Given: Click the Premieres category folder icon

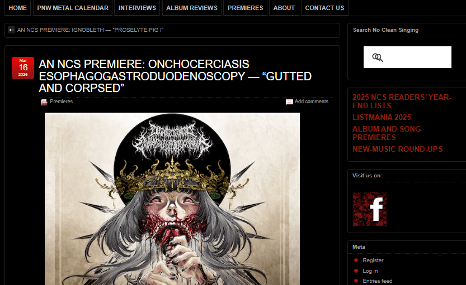Looking at the screenshot, I should [44, 102].
